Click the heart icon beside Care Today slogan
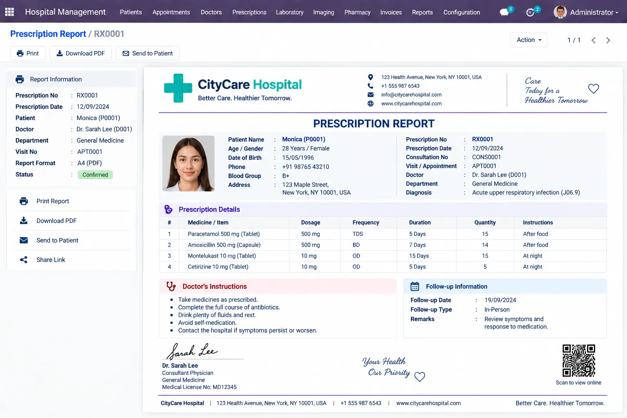 pyautogui.click(x=593, y=89)
